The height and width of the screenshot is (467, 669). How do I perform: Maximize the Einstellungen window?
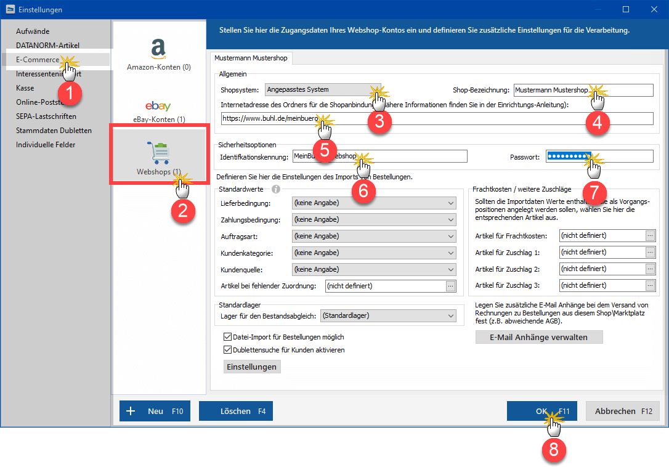[626, 9]
